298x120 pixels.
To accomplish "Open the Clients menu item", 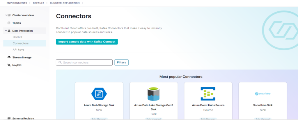I will [17, 37].
